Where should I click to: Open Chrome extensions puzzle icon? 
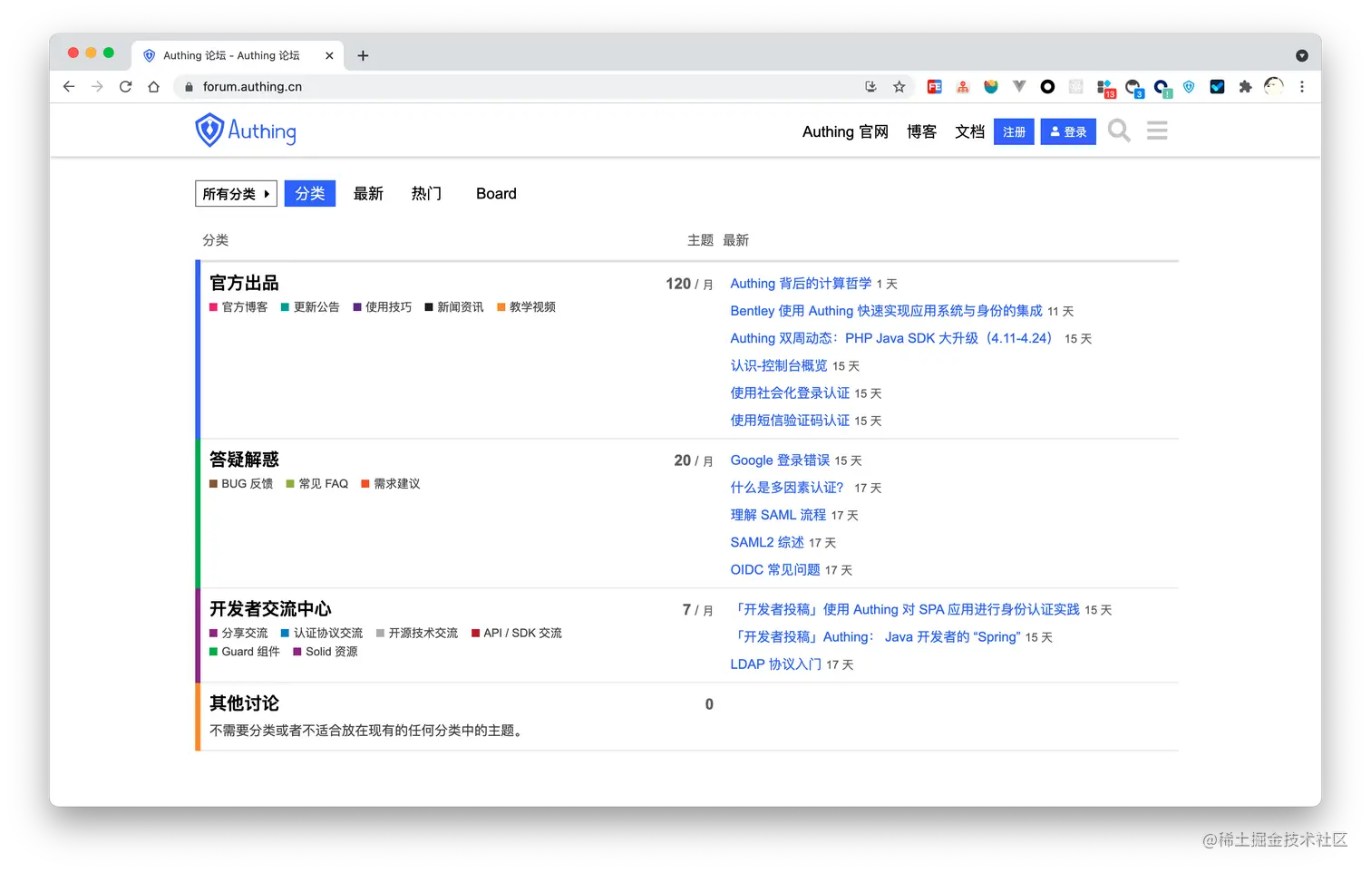pyautogui.click(x=1245, y=87)
